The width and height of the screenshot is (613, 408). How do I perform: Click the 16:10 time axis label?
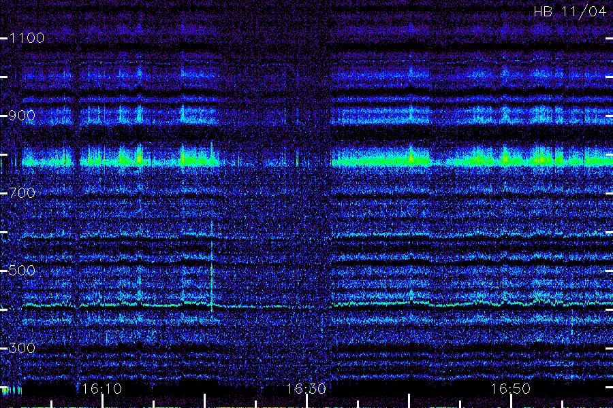click(102, 388)
